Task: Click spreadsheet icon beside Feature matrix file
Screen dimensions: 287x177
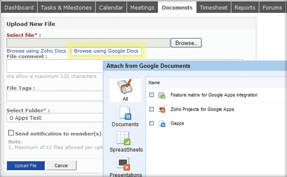Action: [x=162, y=95]
